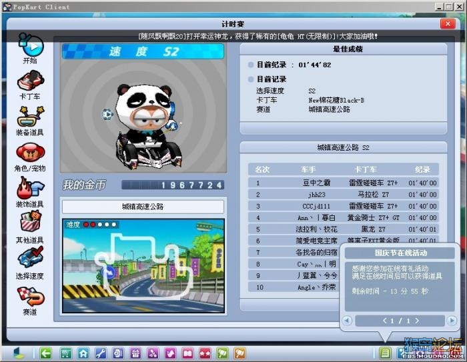
Task: Open the green list notes icon
Action: [385, 353]
